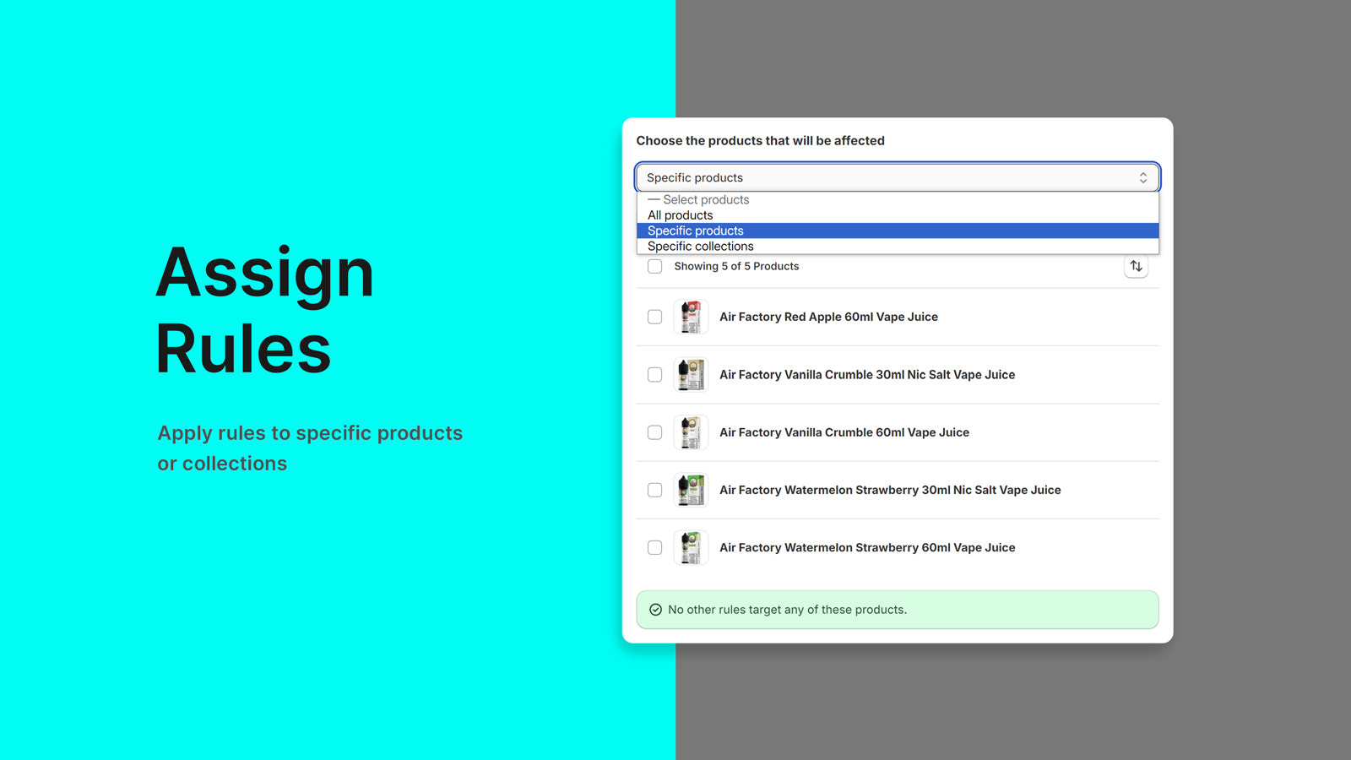Click the Watermelon Strawberry 30ml Nic Salt thumbnail
This screenshot has width=1351, height=760.
tap(691, 490)
